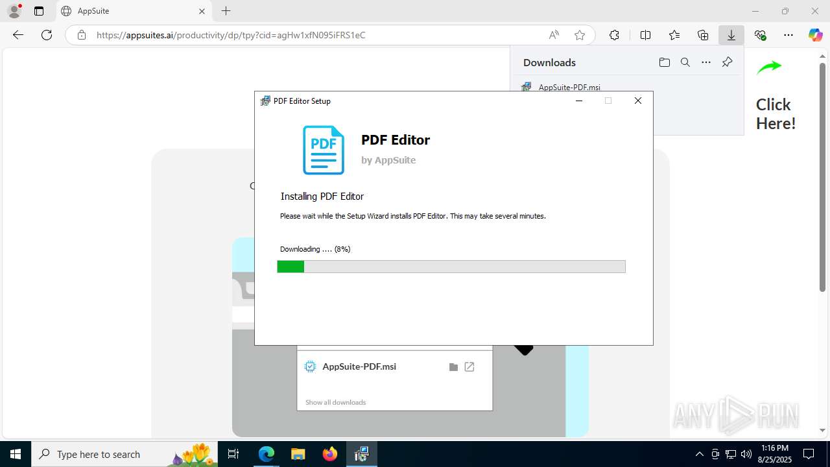Open the Favorites list icon

coord(674,35)
